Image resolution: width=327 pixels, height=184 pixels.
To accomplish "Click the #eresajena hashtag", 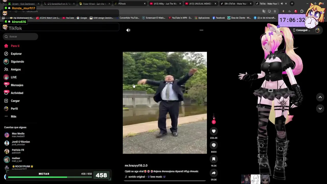I will pos(168,171).
